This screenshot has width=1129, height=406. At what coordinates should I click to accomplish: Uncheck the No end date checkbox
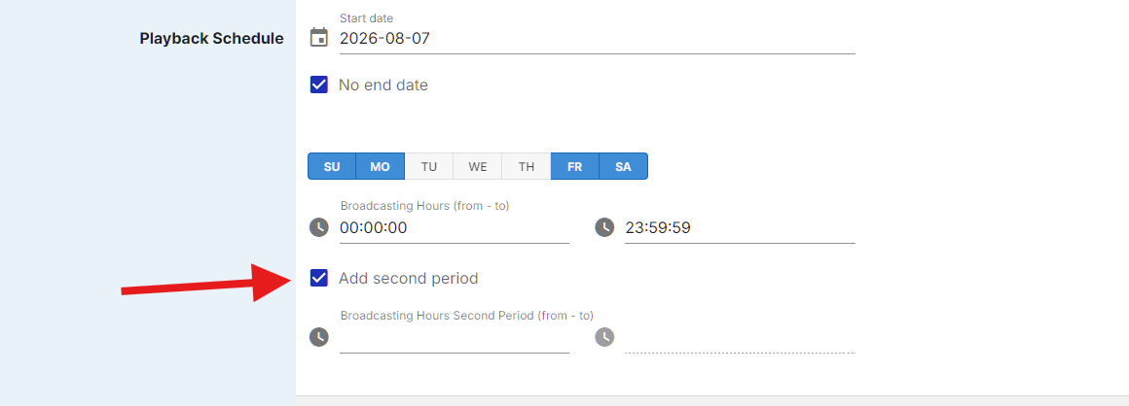click(319, 85)
